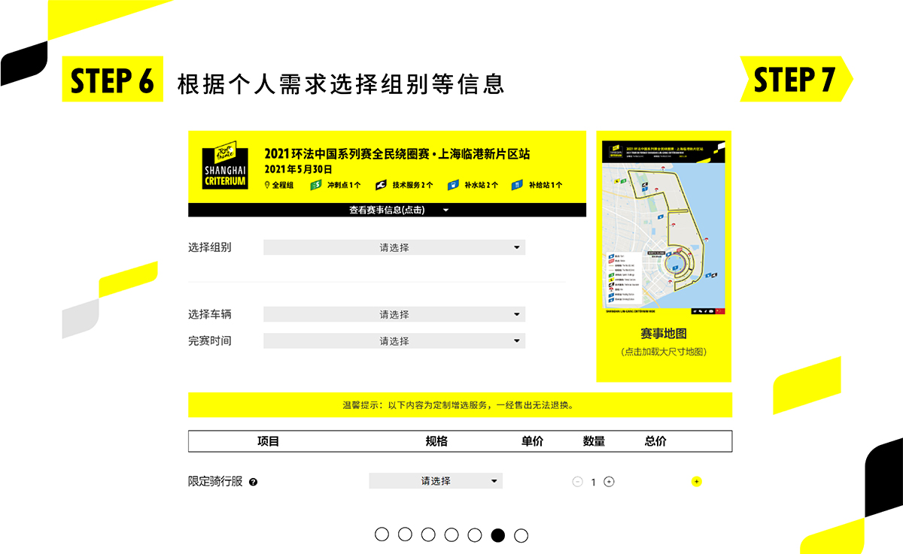Screen dimensions: 903x554
Task: Click the 选择车辆 field label
Action: (210, 314)
